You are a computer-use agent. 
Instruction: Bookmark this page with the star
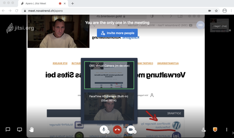[x=216, y=11]
